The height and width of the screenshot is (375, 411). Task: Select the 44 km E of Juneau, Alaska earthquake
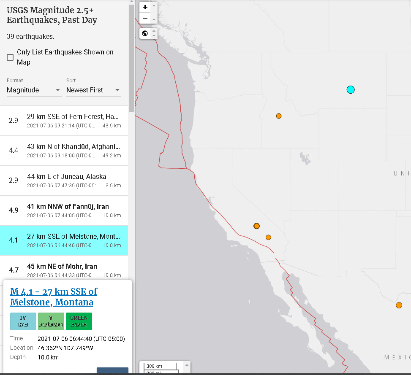[64, 181]
